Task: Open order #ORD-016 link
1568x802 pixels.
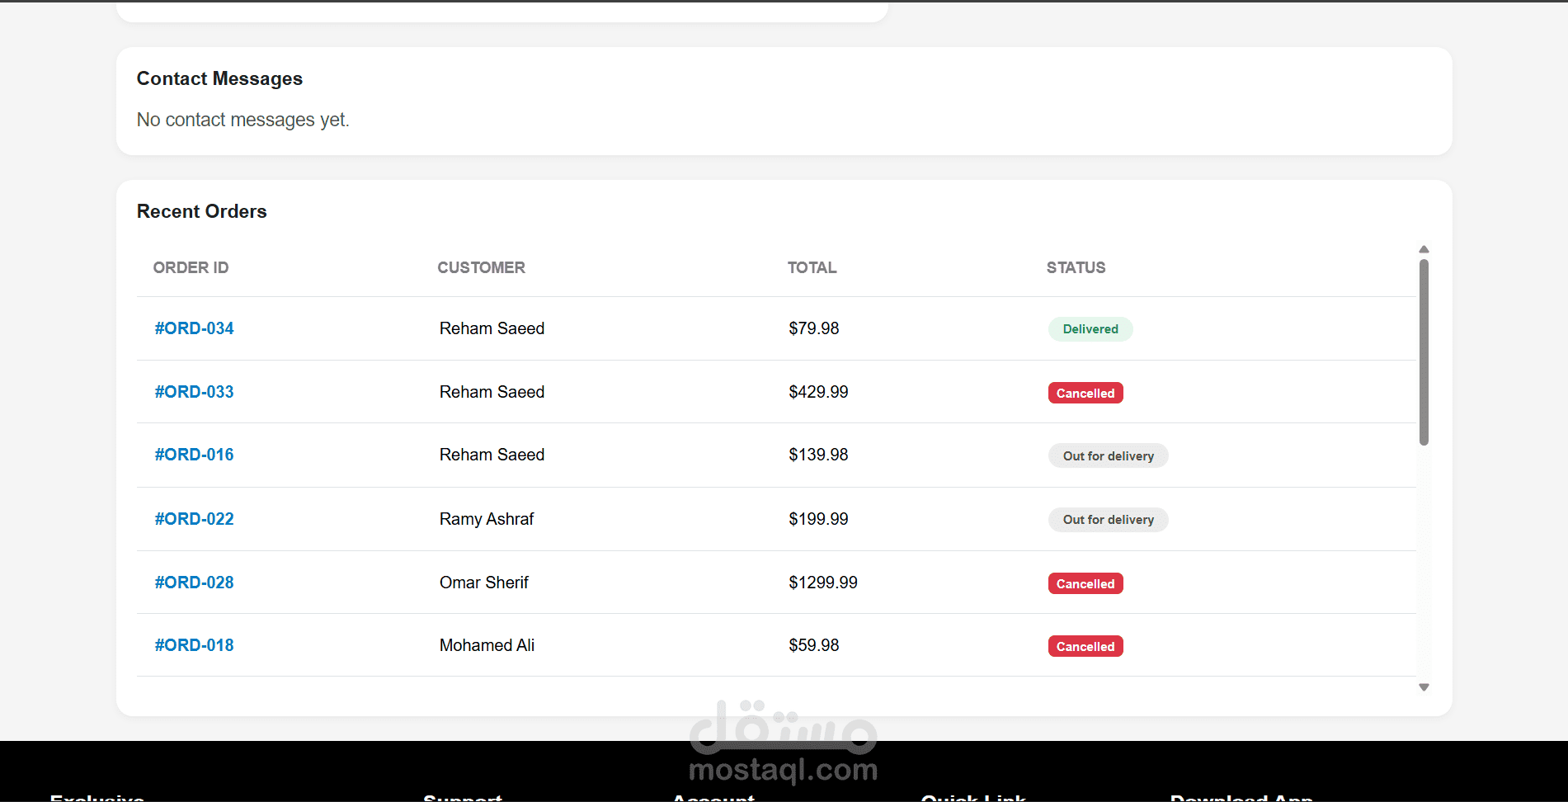Action: click(194, 455)
